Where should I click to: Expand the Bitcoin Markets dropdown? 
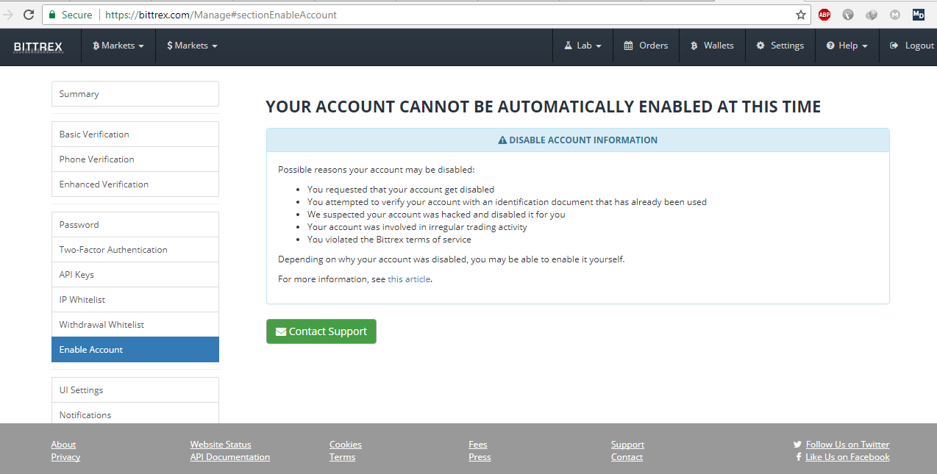pos(118,46)
